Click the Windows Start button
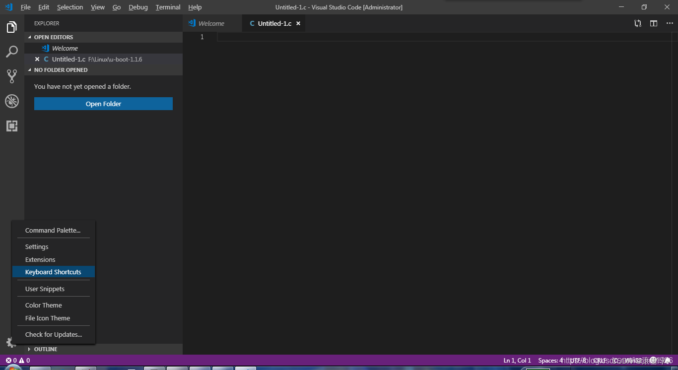Image resolution: width=678 pixels, height=370 pixels. click(x=13, y=368)
